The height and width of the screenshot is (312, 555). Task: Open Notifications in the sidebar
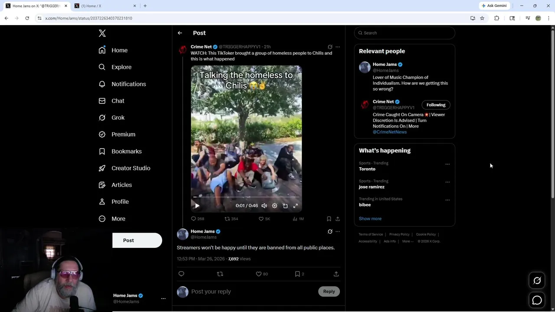pos(122,84)
